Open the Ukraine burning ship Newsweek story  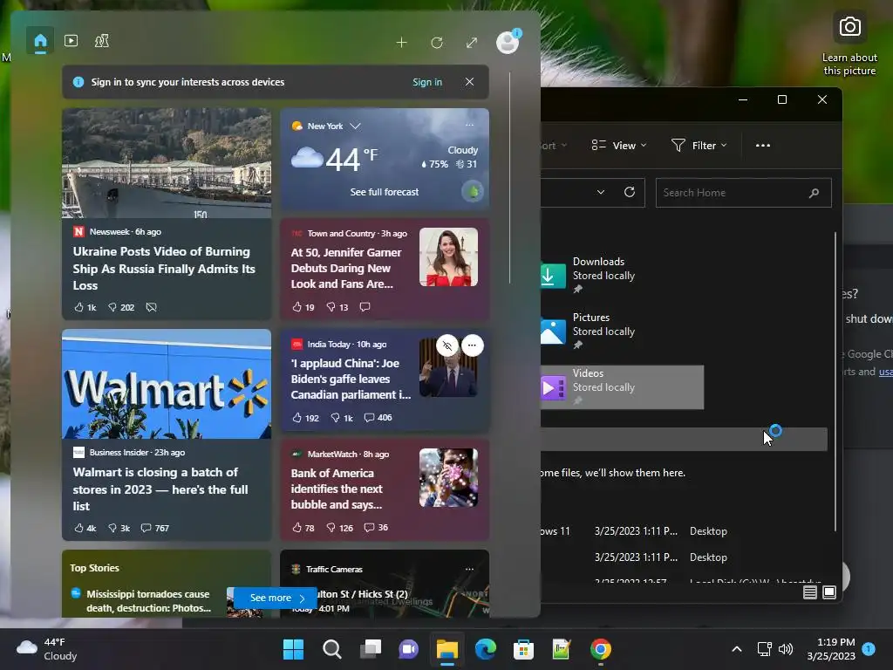tap(164, 269)
